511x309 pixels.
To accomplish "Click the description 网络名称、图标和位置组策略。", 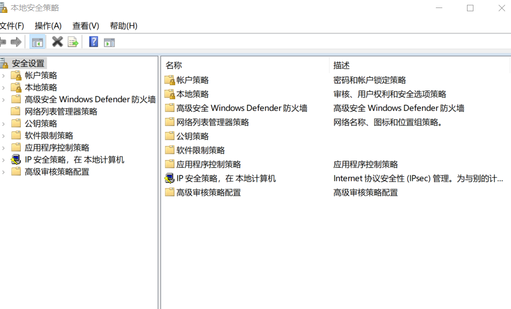I will [388, 122].
